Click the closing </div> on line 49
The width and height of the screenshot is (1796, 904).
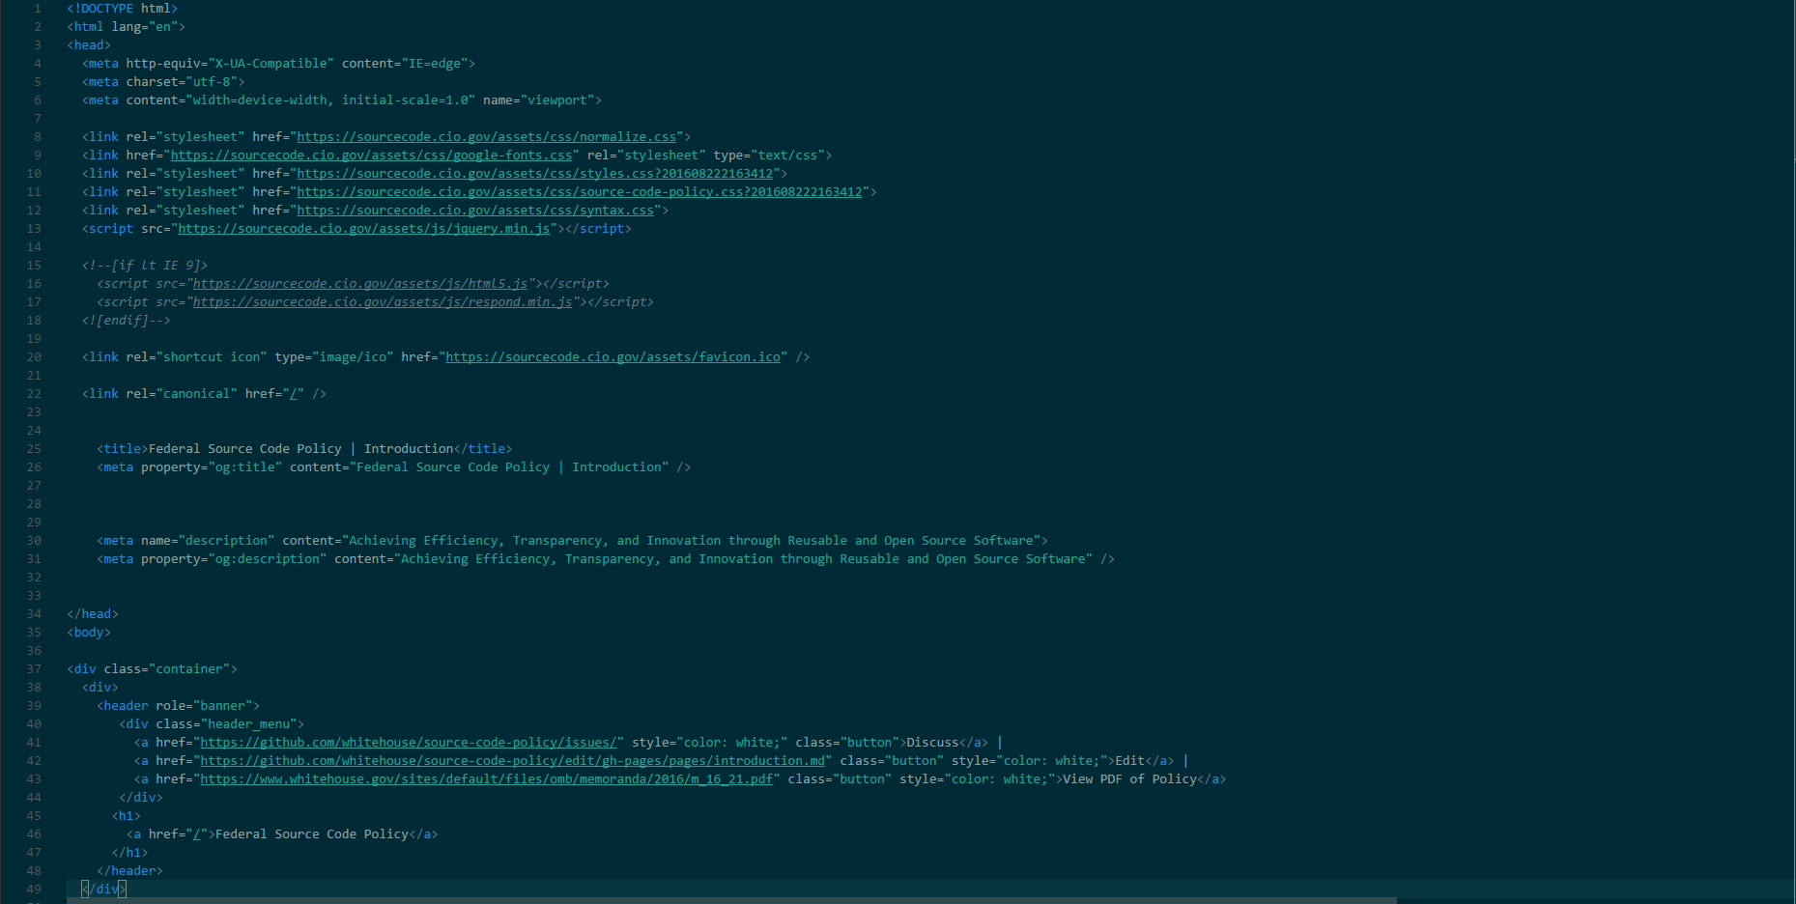click(x=104, y=890)
